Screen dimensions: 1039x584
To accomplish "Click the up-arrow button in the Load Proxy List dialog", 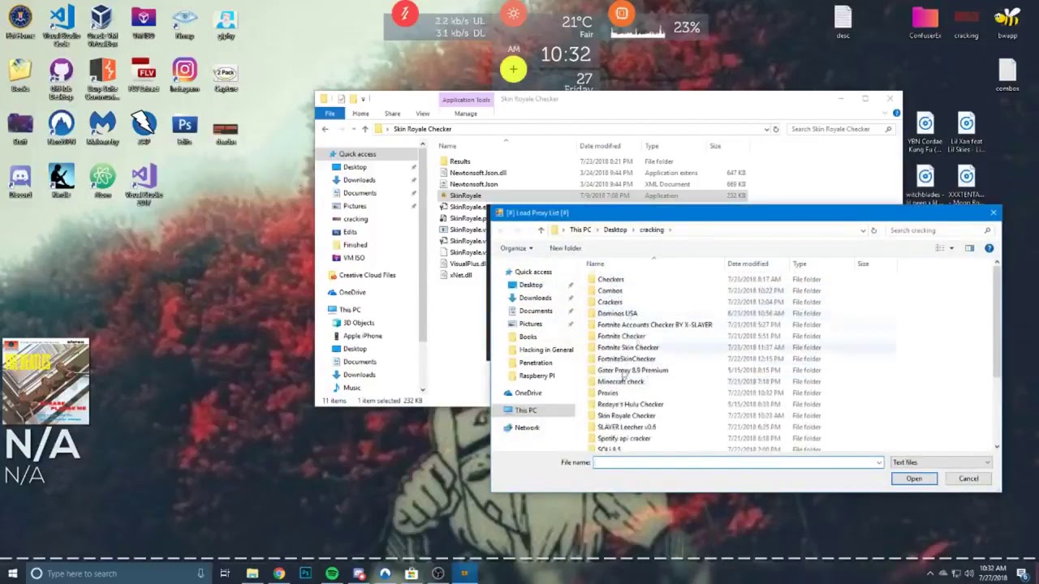I will 541,230.
